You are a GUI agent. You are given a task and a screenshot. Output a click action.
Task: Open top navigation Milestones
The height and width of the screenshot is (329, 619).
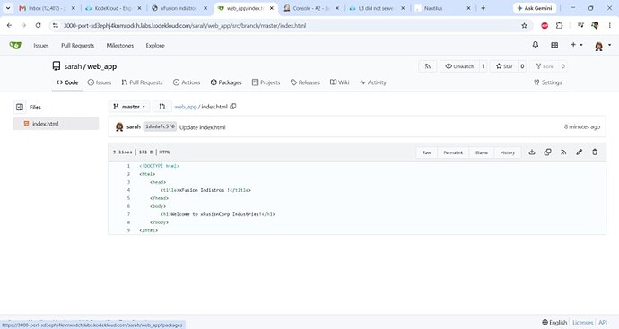(120, 46)
